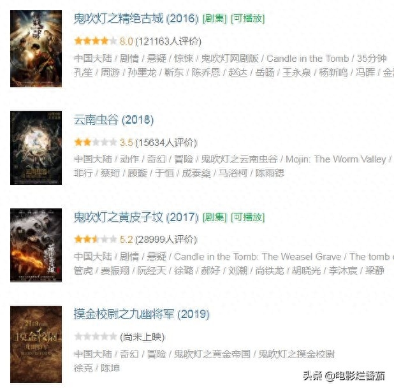Click the 头条 @电影烂番茄 watermark
Image resolution: width=394 pixels, height=390 pixels.
click(344, 376)
